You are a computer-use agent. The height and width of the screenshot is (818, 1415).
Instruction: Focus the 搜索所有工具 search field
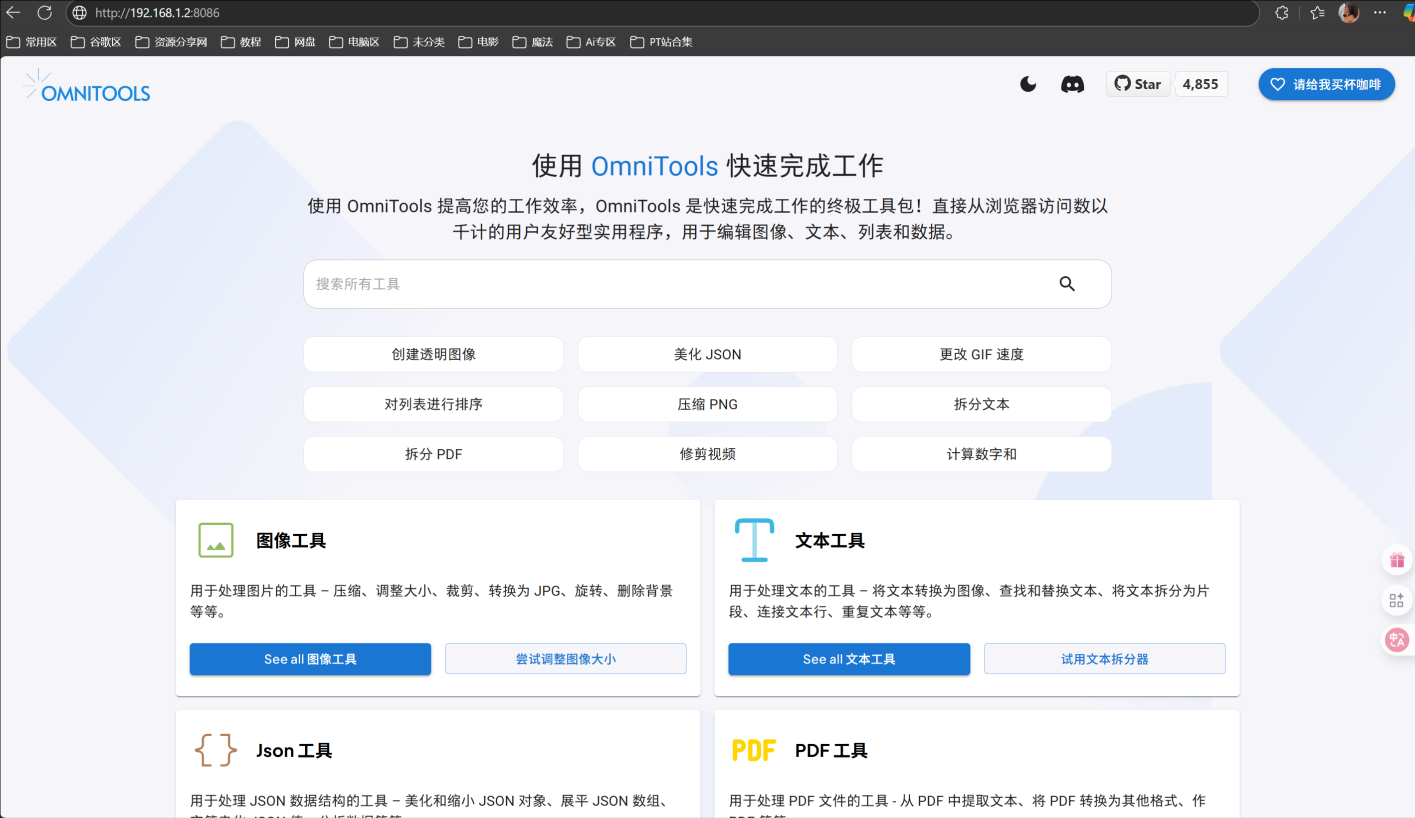(674, 283)
